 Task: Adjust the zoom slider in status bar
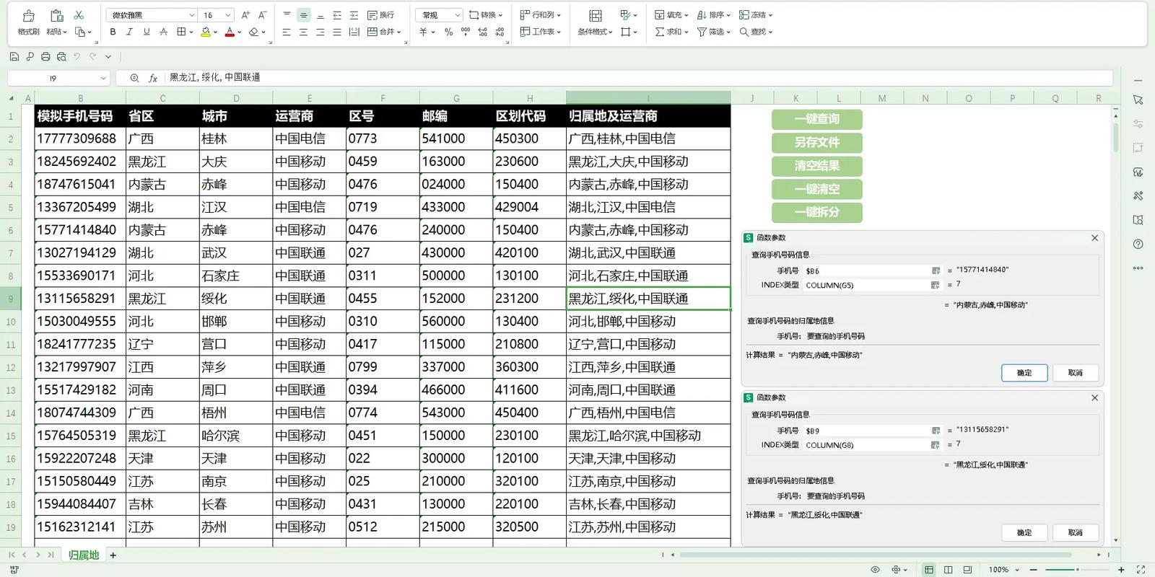tap(1077, 570)
